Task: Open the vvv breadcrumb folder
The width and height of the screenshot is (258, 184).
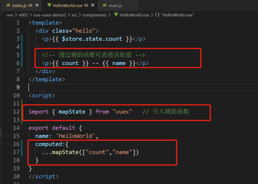Action: point(10,15)
